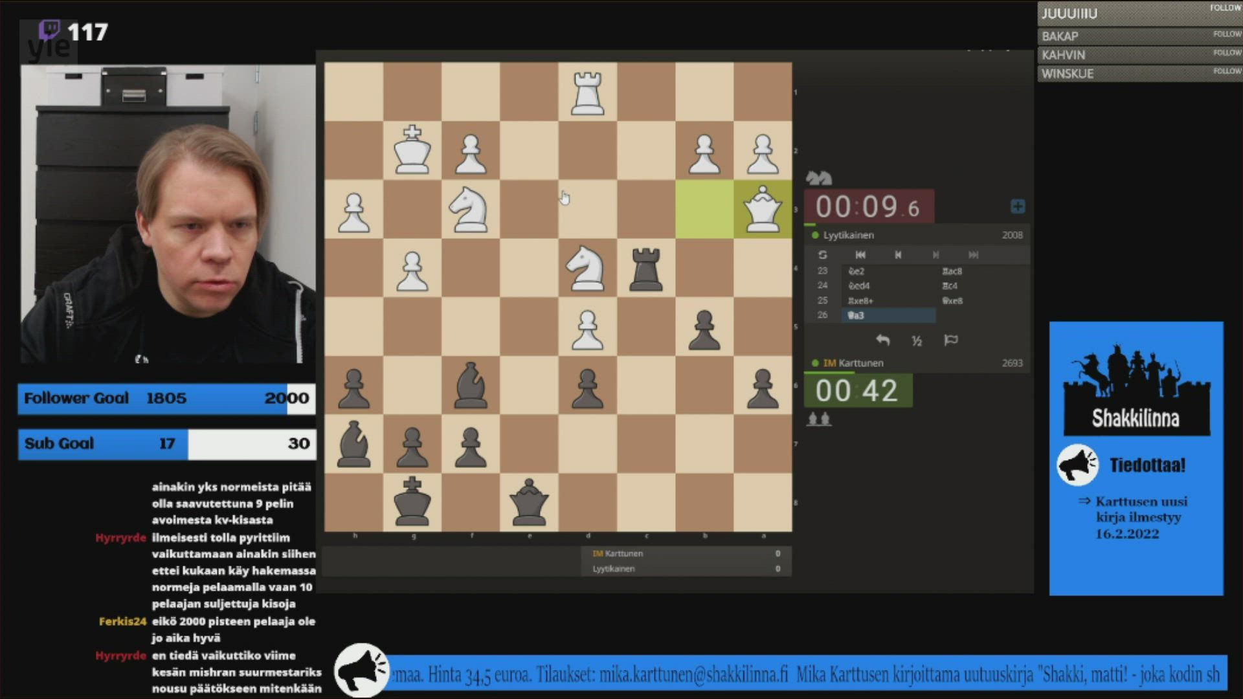Jump to first move
1243x699 pixels.
pyautogui.click(x=860, y=255)
